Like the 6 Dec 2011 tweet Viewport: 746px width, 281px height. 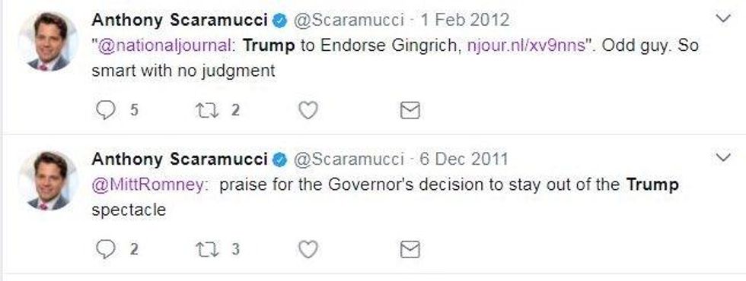coord(308,250)
